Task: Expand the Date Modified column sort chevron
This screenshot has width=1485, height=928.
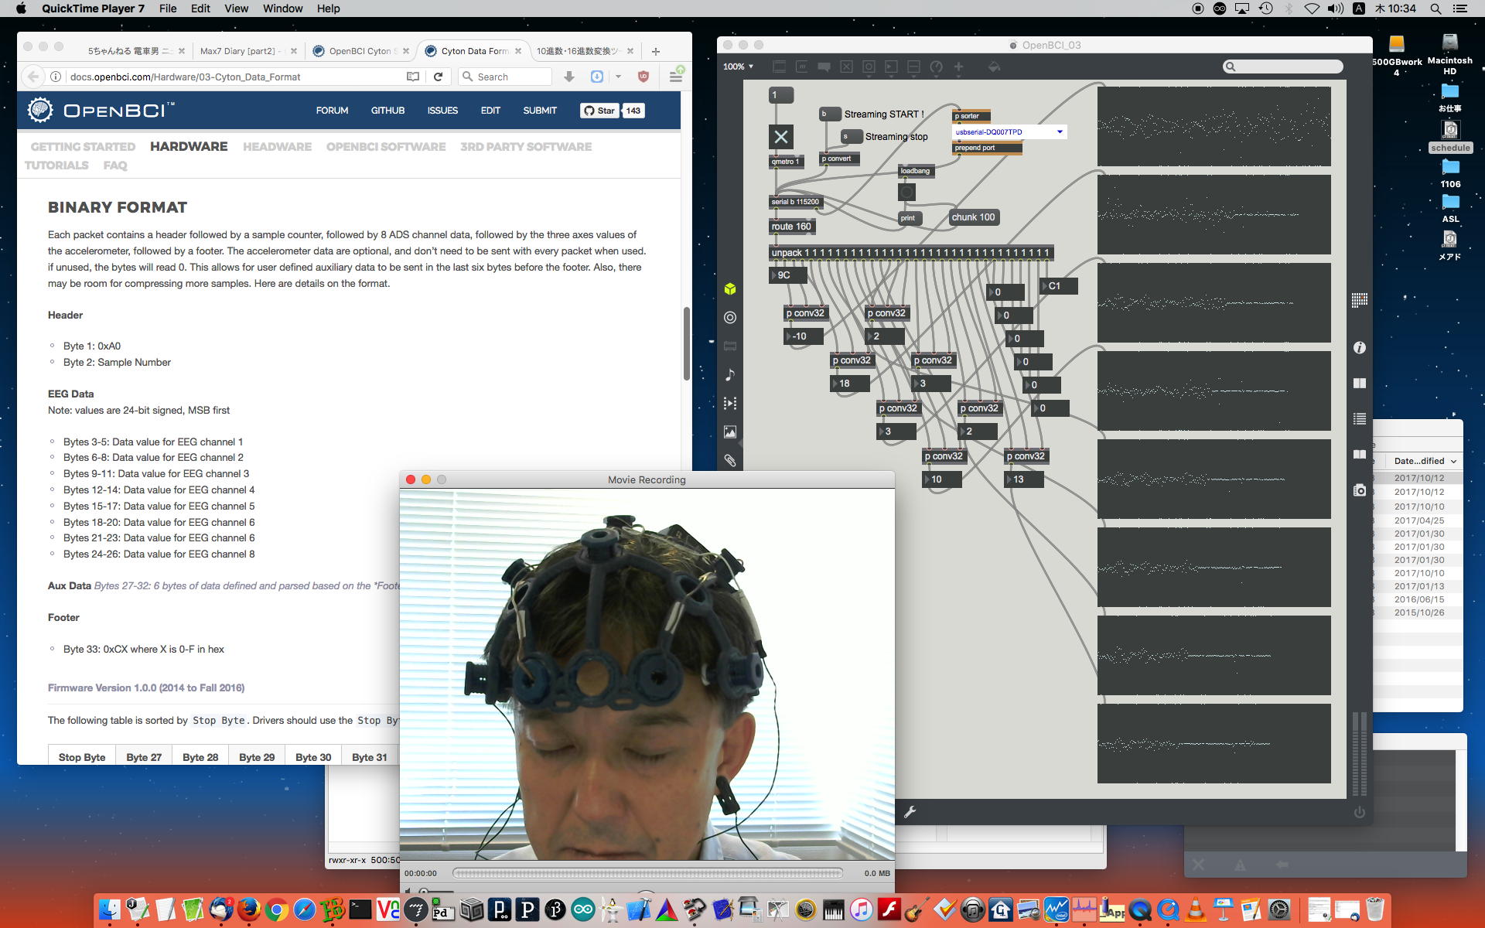Action: pos(1453,461)
